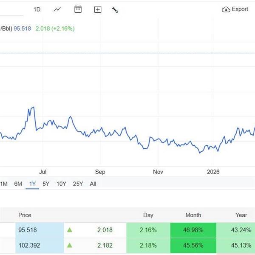Select the 6M time range
This screenshot has height=255, width=255.
18,184
